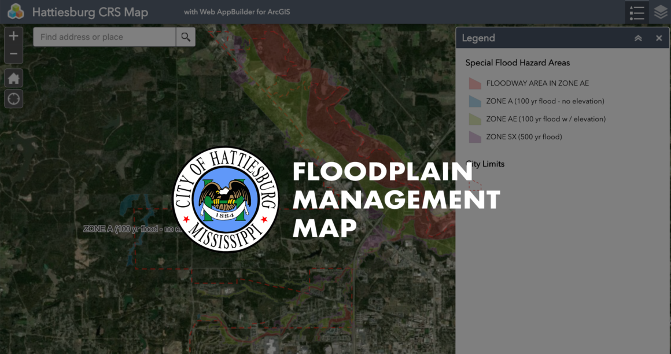Collapse the Legend panel with the chevron

(638, 38)
